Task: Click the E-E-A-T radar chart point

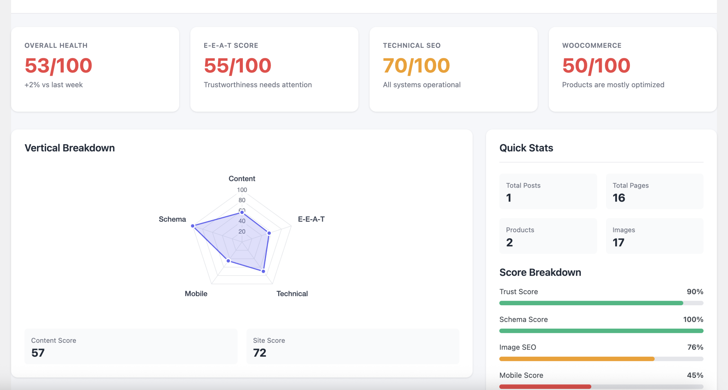Action: pyautogui.click(x=269, y=233)
